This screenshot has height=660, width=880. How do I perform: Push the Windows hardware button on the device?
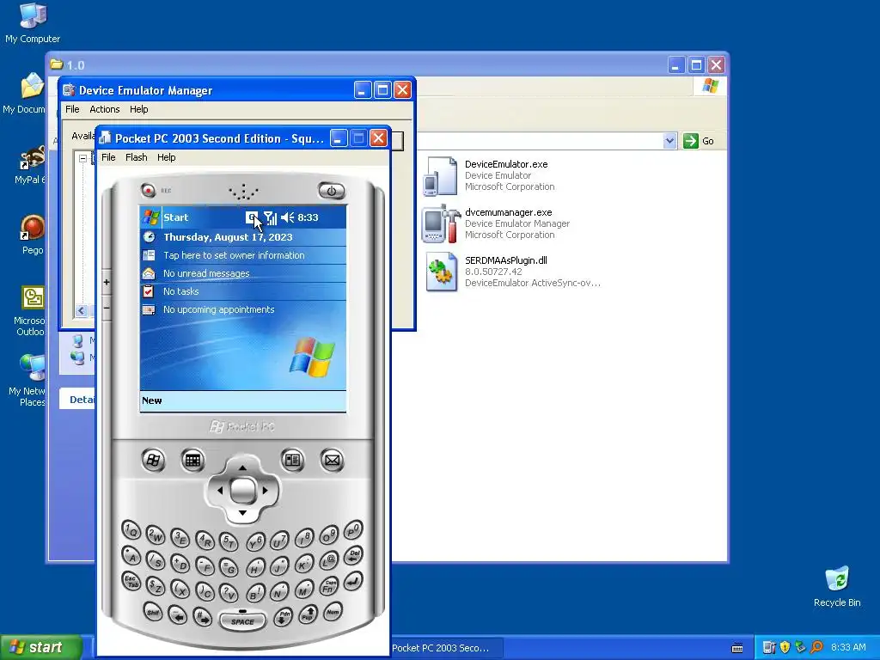click(x=153, y=461)
